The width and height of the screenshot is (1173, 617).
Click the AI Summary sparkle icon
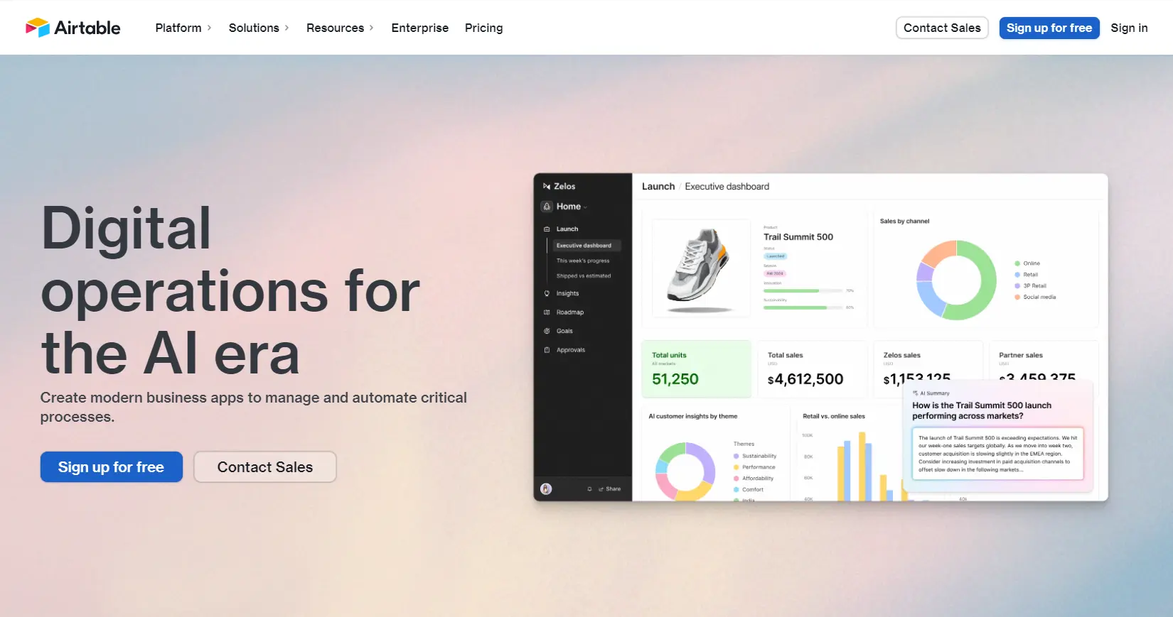(916, 393)
